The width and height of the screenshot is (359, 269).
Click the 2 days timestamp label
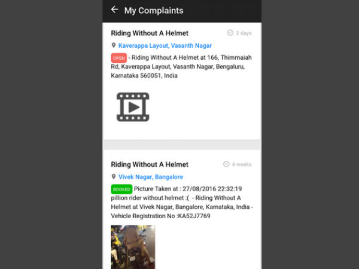click(x=244, y=33)
